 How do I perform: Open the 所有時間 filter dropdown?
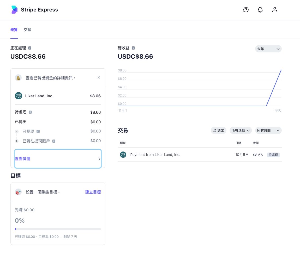(268, 130)
